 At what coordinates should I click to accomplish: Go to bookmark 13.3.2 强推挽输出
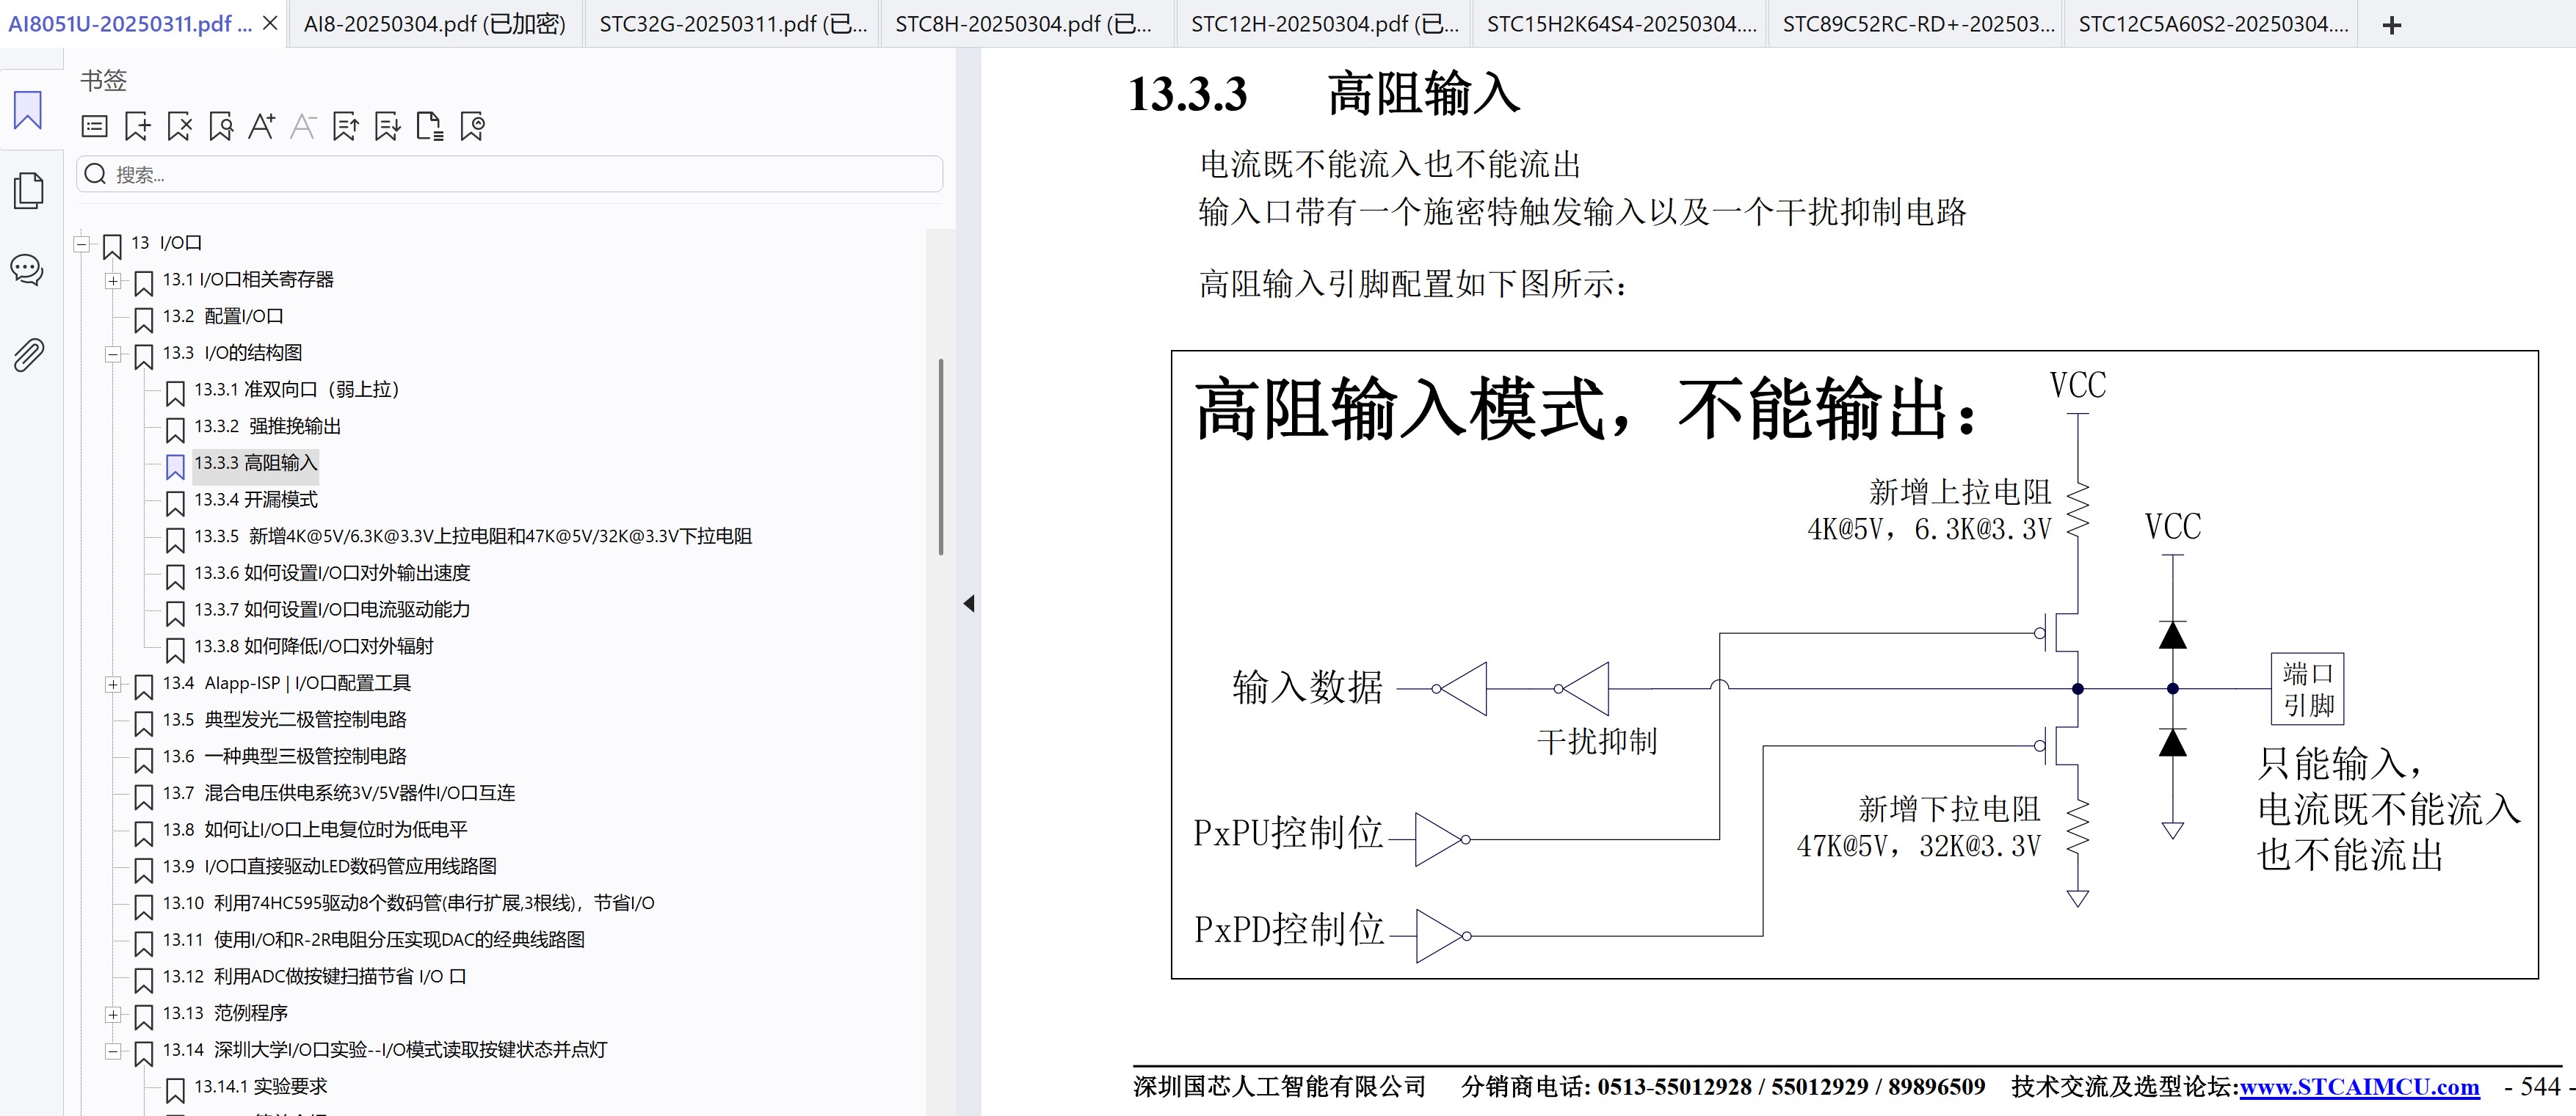(267, 426)
